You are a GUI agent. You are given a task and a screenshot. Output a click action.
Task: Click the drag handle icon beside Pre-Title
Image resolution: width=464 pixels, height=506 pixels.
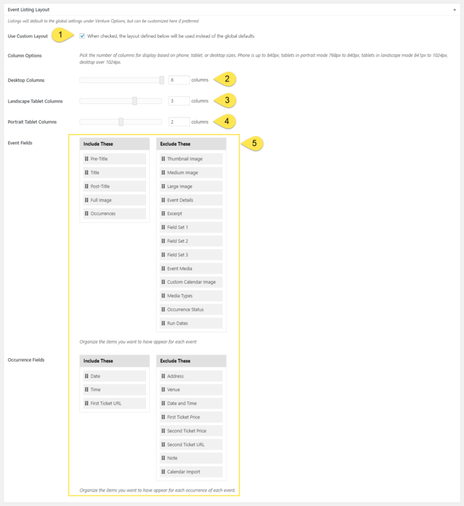87,159
